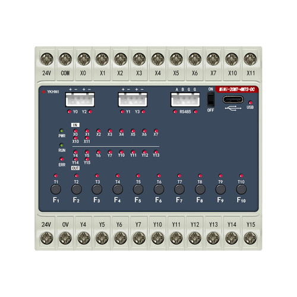Click the LED beside the Y3 label

[x=143, y=112]
